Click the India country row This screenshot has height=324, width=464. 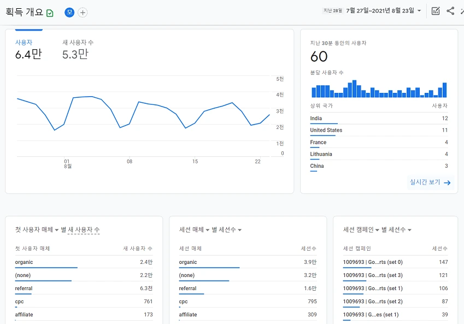coord(379,119)
